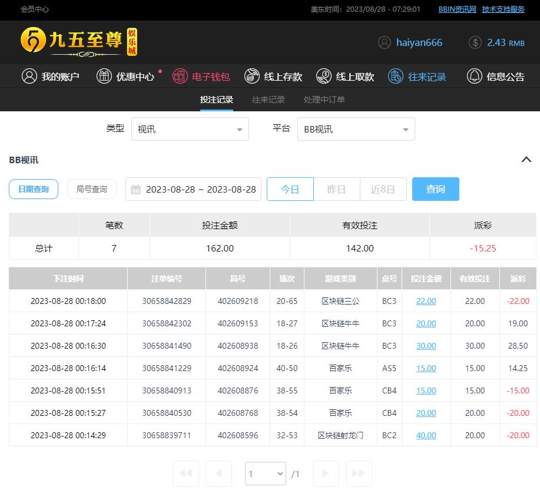Collapse the BB视讯 section chevron
Viewport: 540px width, 493px height.
(x=526, y=160)
